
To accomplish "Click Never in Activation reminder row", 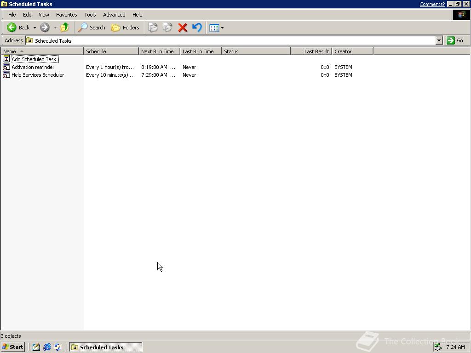I will [x=189, y=67].
